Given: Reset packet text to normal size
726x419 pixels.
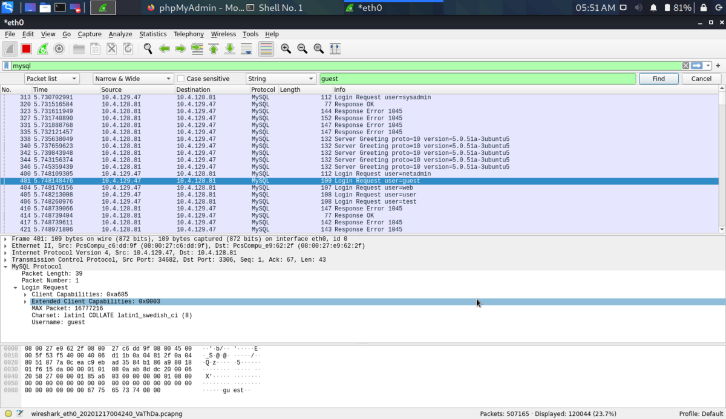Looking at the screenshot, I should (x=319, y=49).
